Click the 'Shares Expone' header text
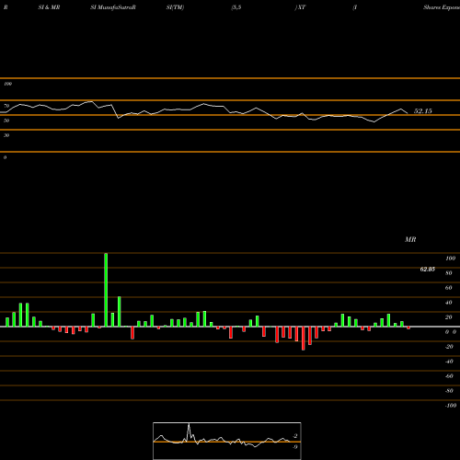The width and height of the screenshot is (460, 460). [442, 7]
